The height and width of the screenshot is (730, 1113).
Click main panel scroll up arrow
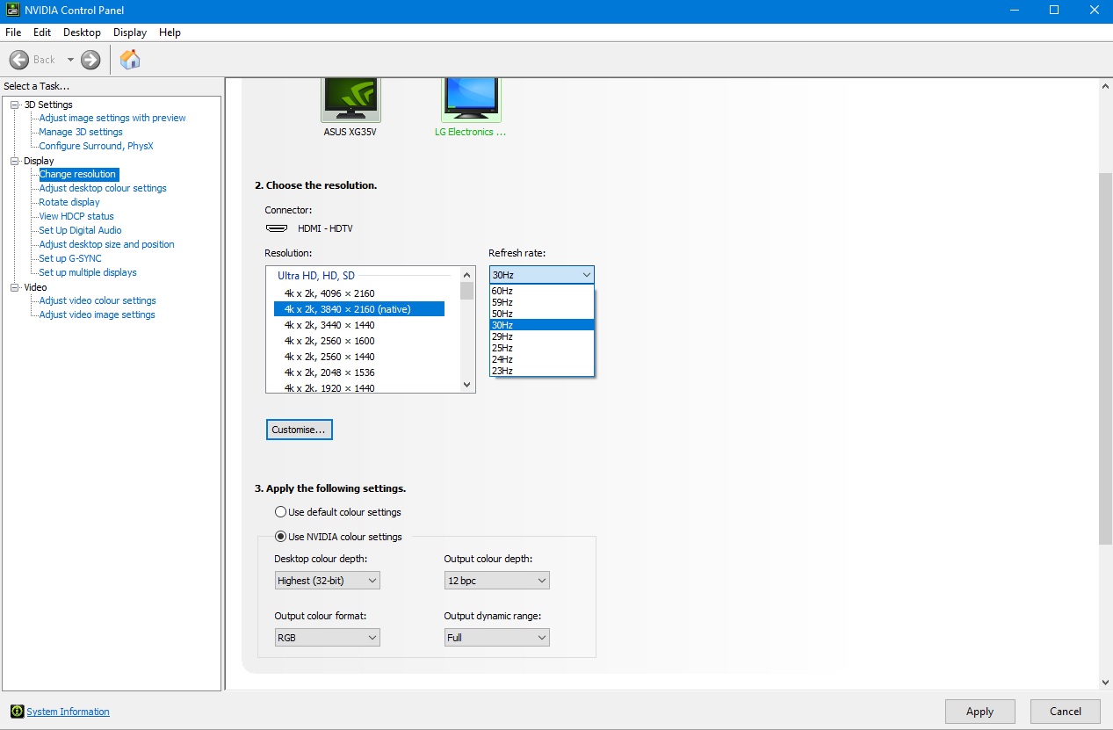coord(1105,86)
